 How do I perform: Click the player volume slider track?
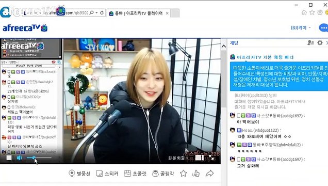(x=39, y=158)
